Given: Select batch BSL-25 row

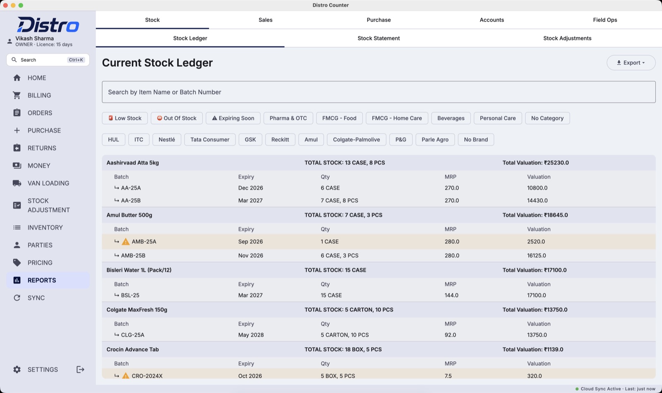Looking at the screenshot, I should (379, 295).
